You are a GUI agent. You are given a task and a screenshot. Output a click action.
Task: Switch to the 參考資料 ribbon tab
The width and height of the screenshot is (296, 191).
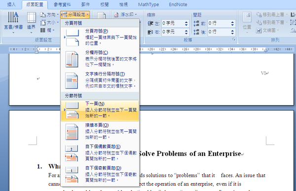point(62,4)
